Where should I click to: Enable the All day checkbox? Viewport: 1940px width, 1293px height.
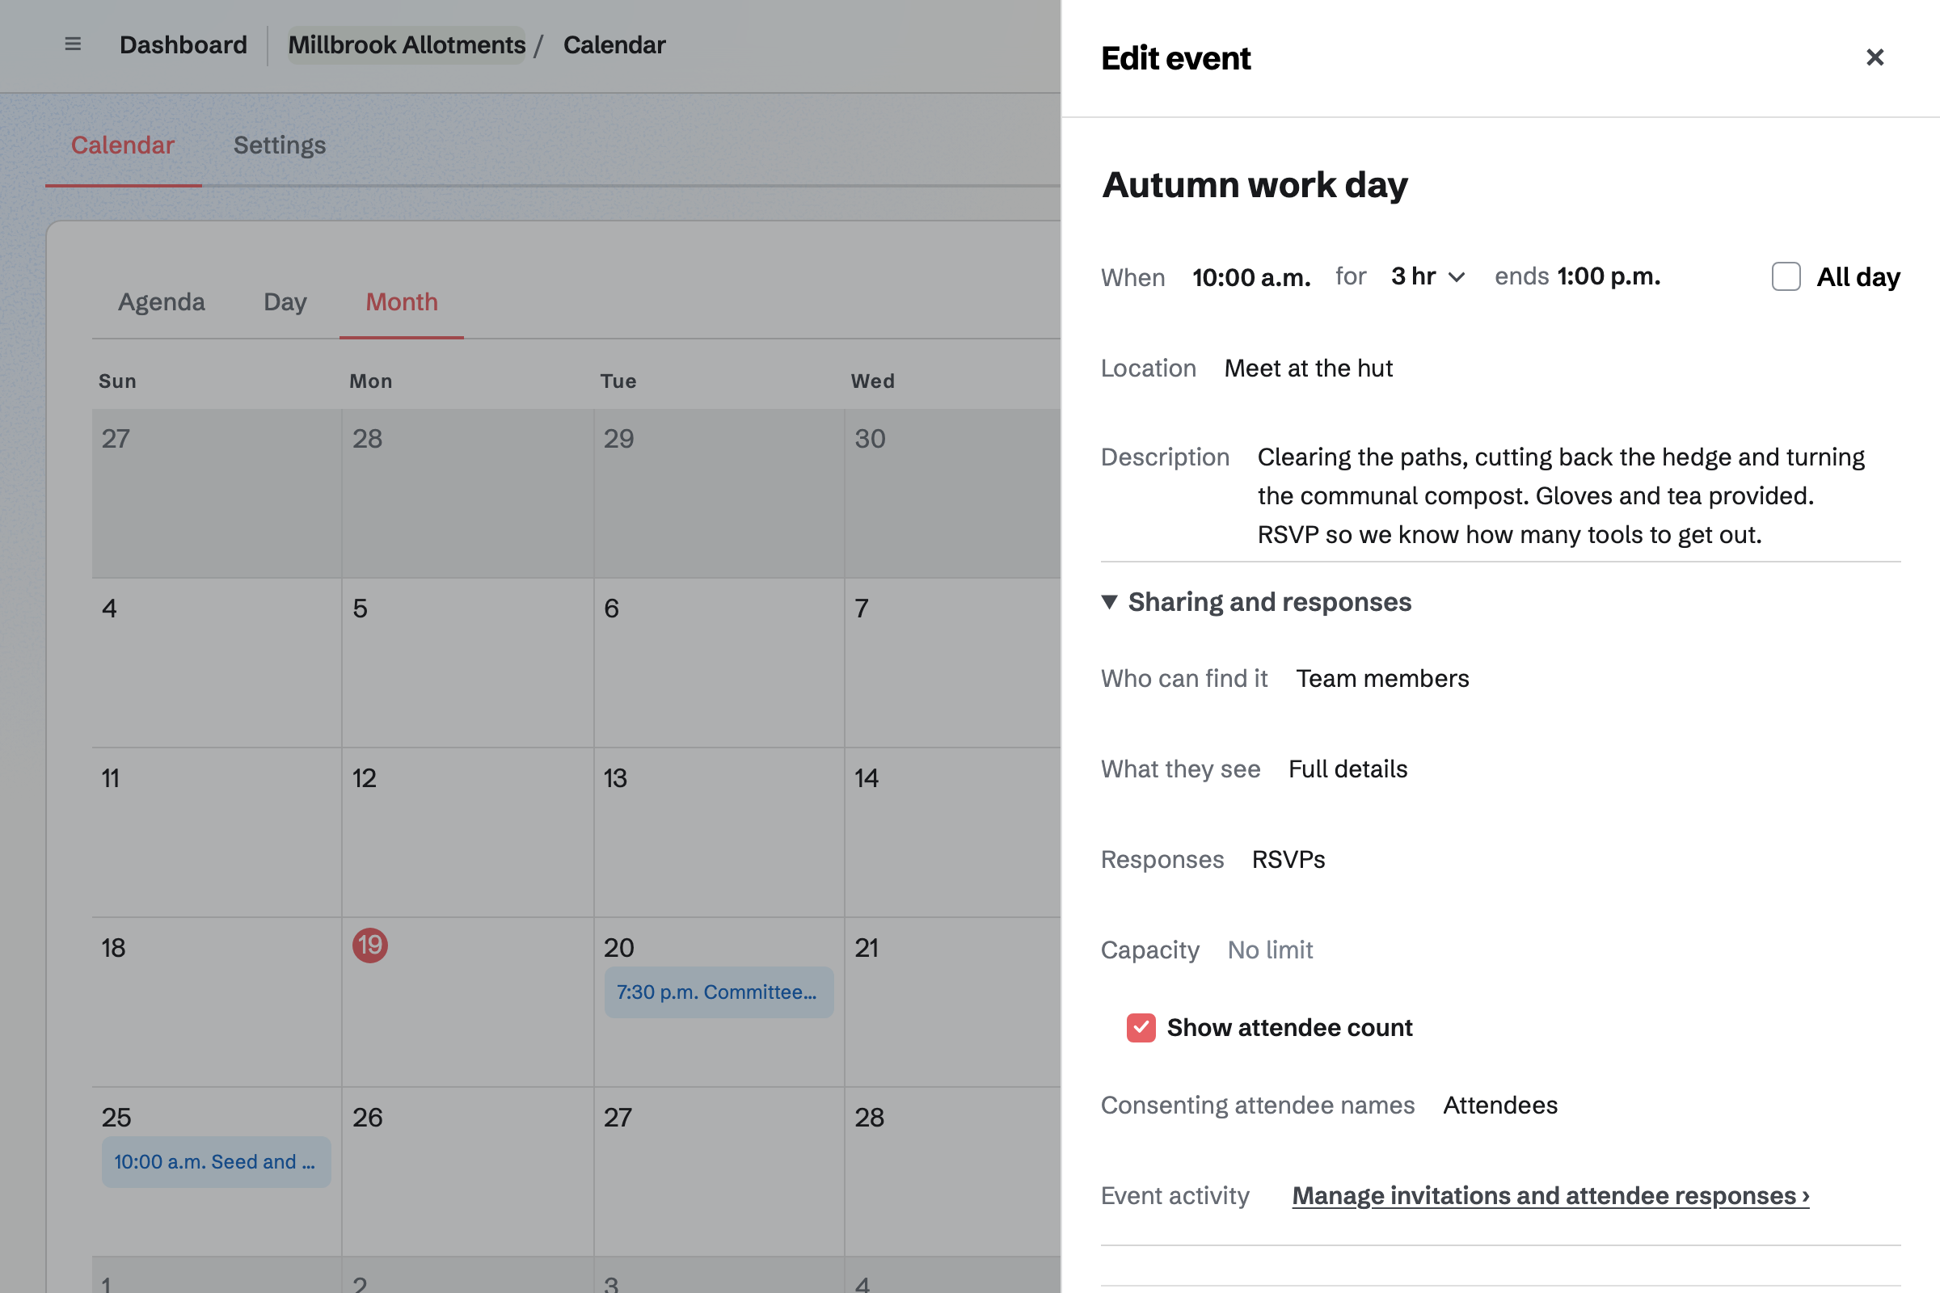pyautogui.click(x=1786, y=277)
